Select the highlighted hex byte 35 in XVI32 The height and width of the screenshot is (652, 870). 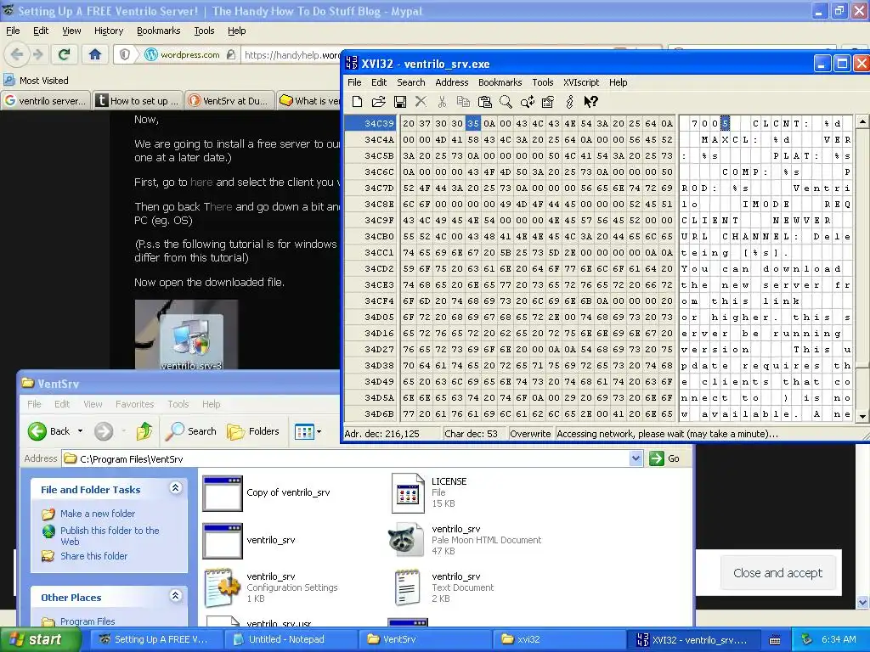(472, 123)
